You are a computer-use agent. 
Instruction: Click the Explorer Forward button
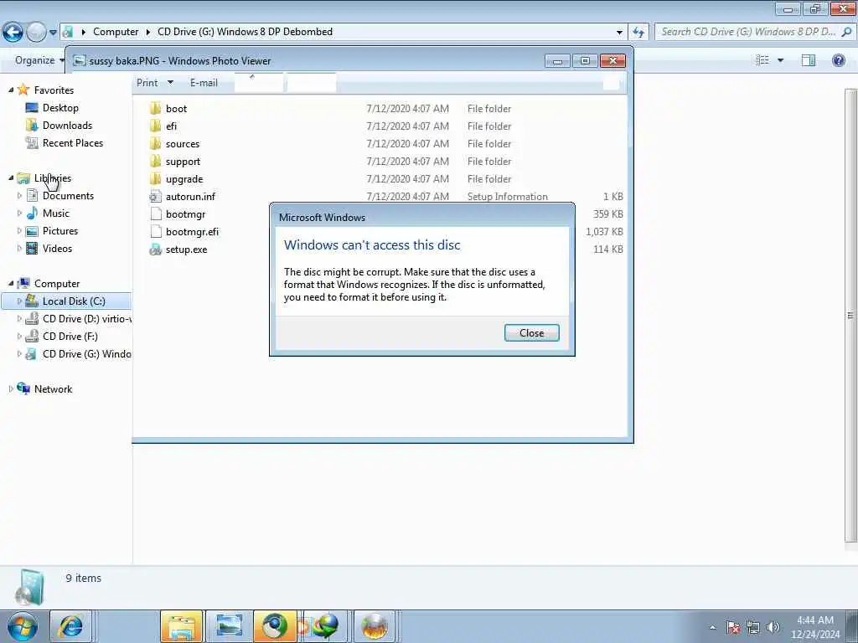tap(36, 33)
